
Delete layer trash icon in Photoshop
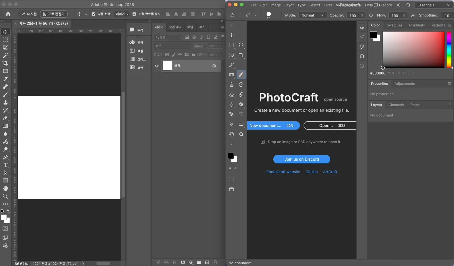click(x=215, y=262)
